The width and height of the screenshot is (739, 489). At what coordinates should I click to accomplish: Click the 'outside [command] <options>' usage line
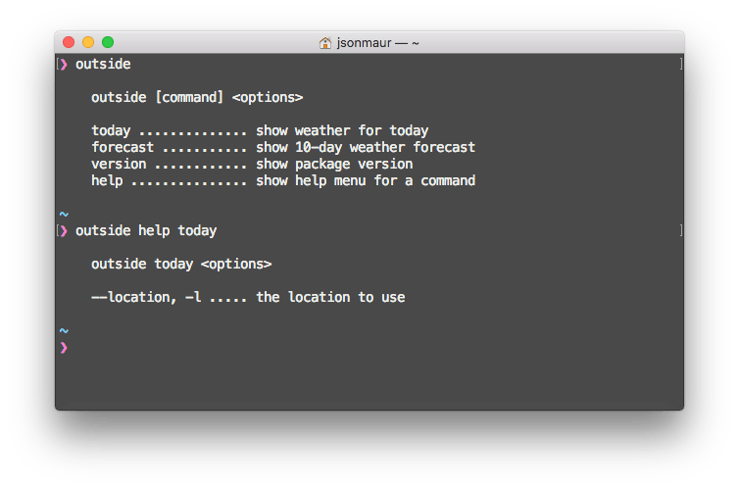point(197,98)
